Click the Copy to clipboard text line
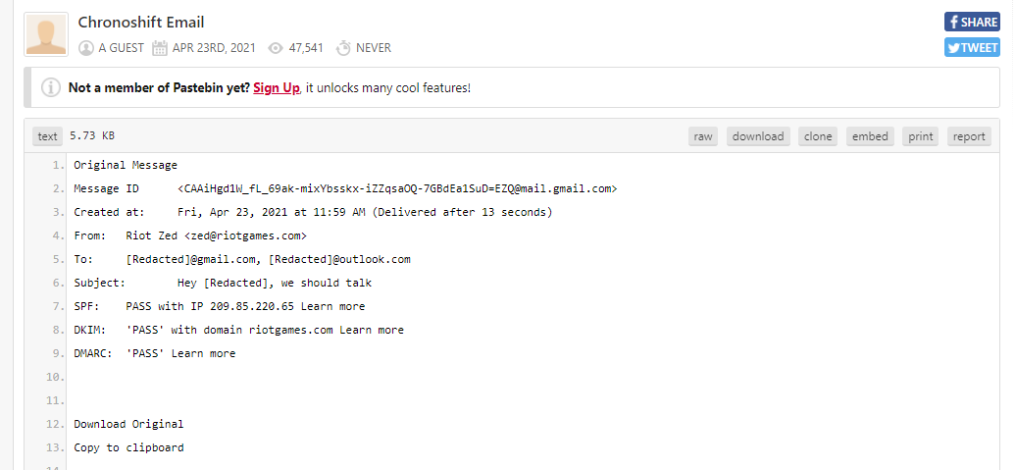The image size is (1016, 470). (128, 447)
